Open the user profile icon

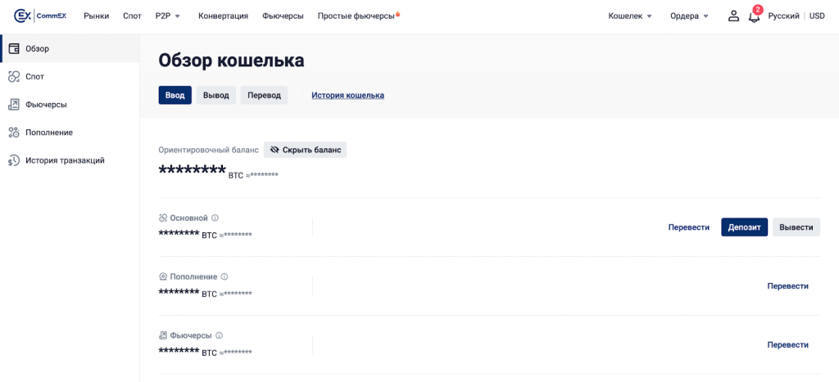(733, 16)
